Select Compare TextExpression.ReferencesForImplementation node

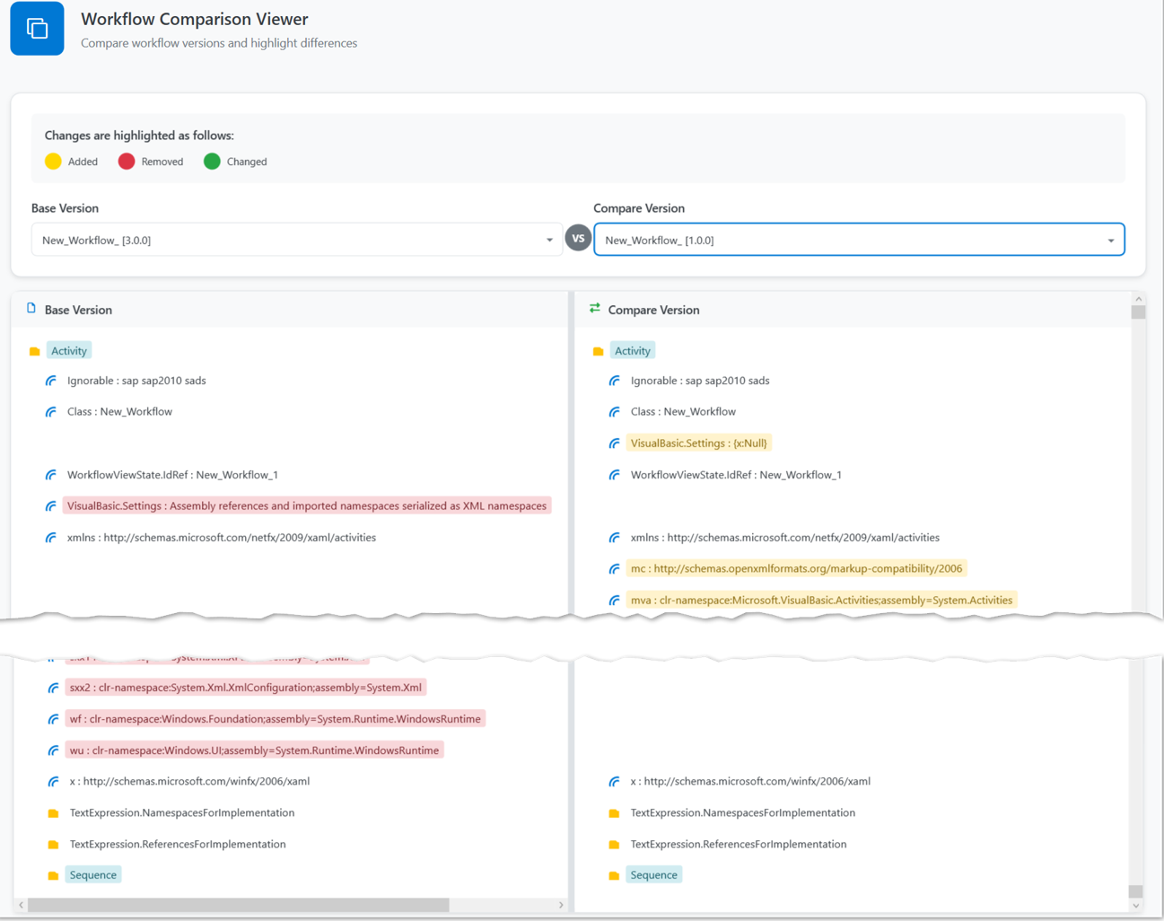point(739,844)
